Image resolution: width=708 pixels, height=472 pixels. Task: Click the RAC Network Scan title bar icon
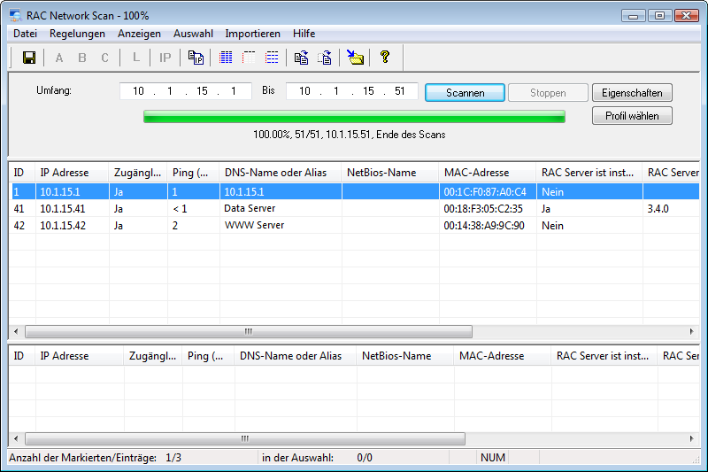[x=15, y=15]
